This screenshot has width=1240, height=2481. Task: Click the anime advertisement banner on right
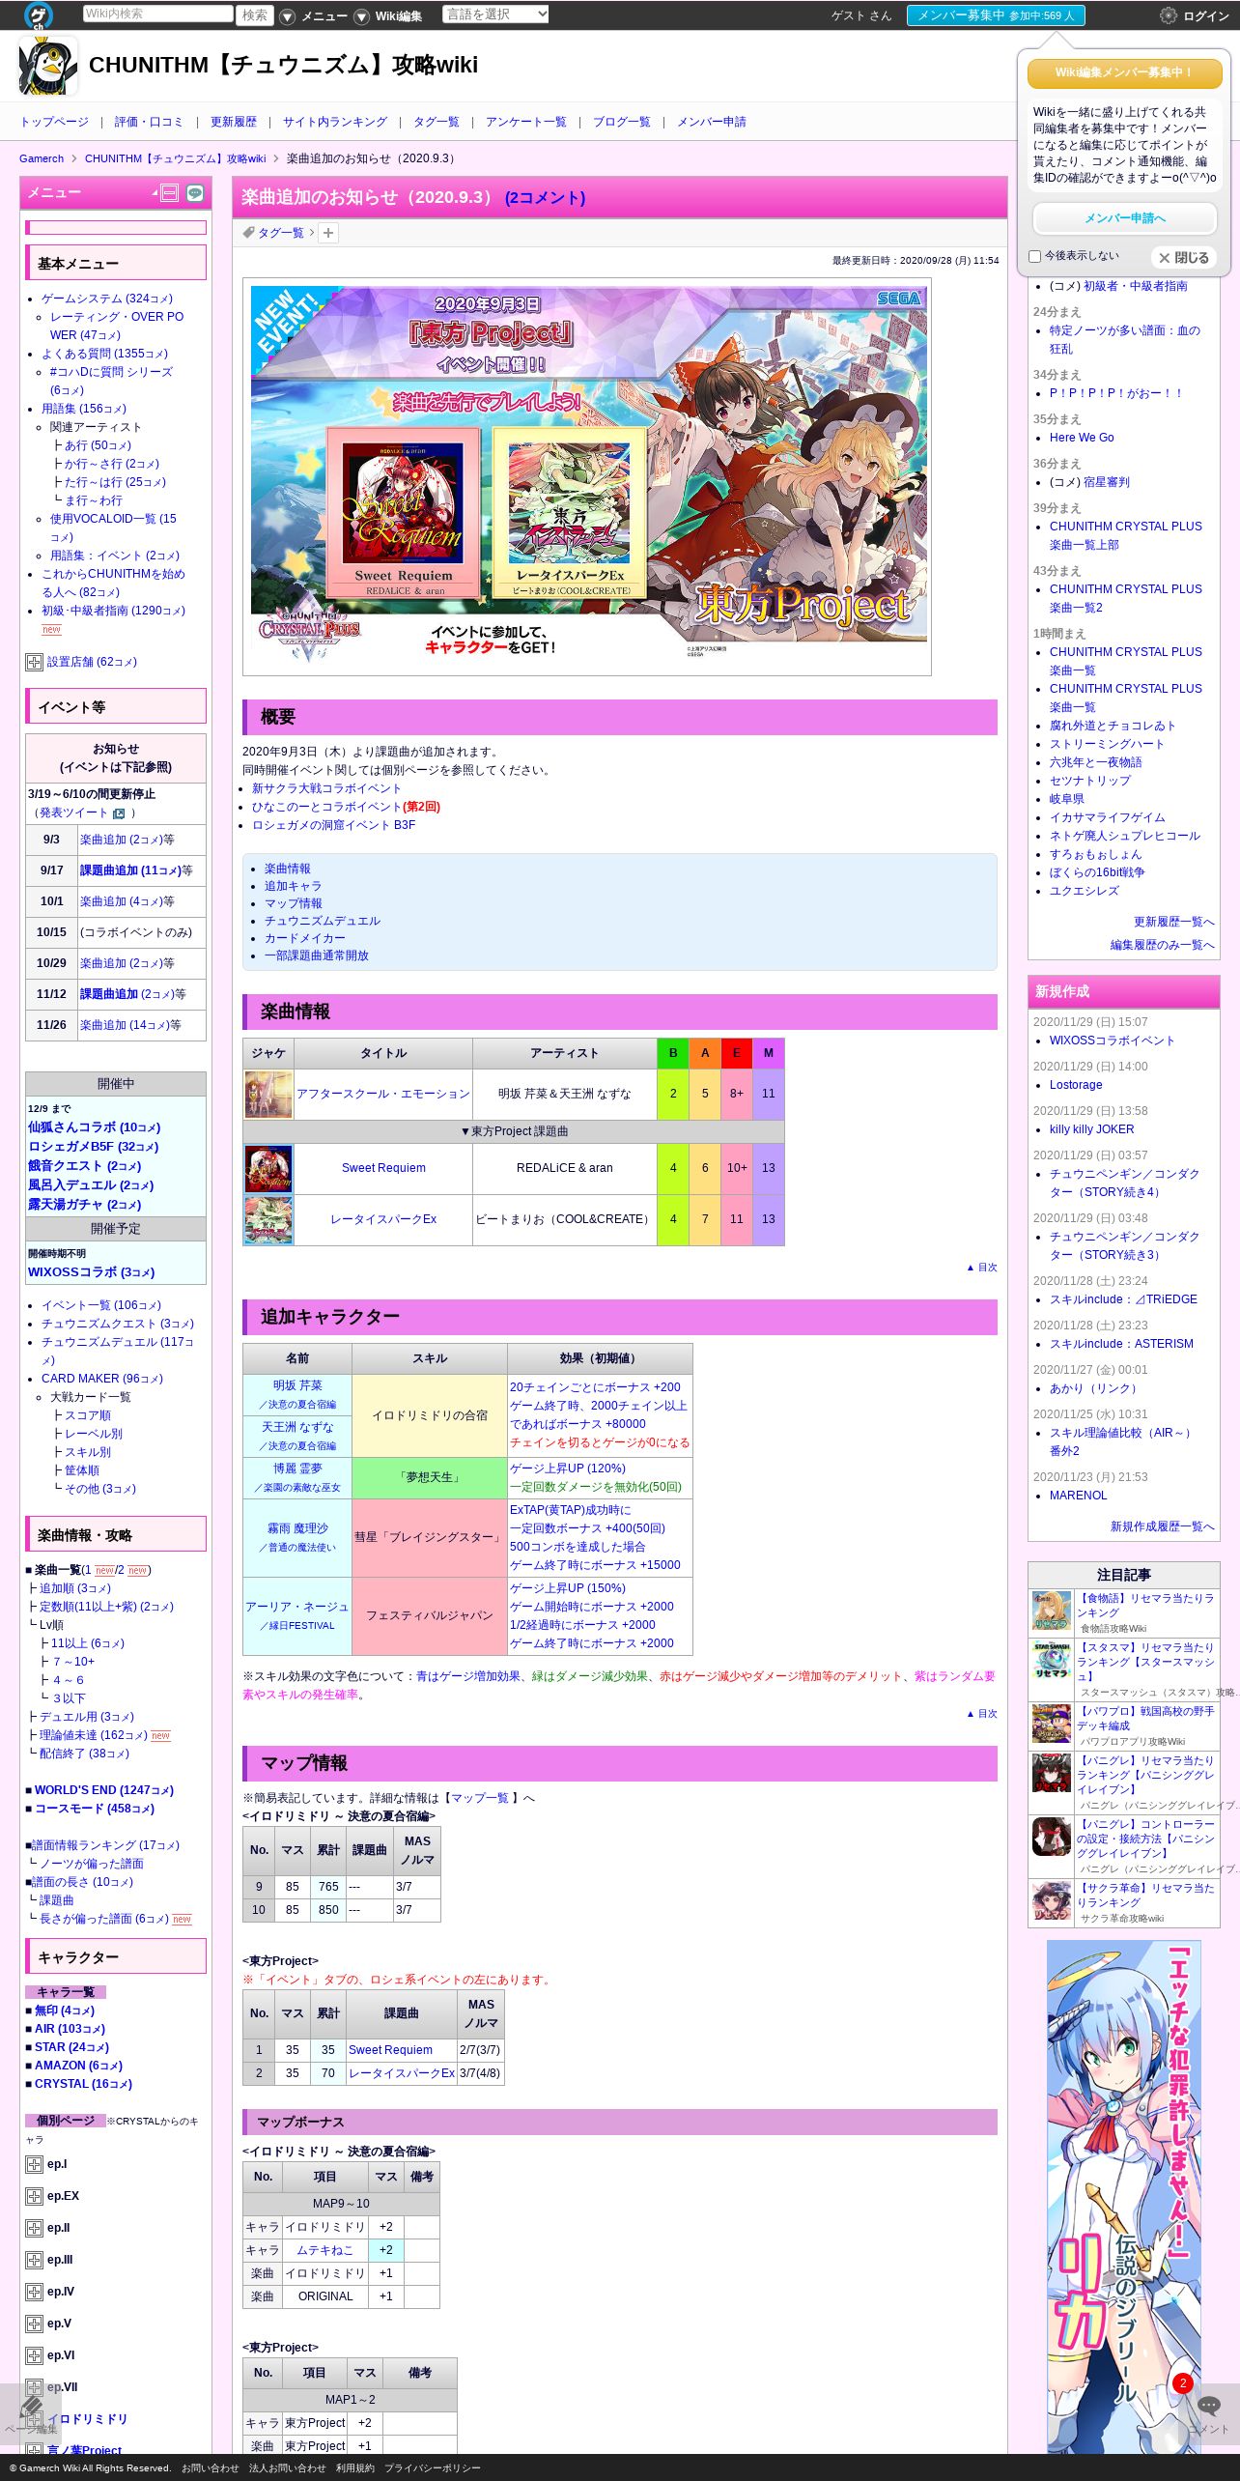coord(1124,2197)
